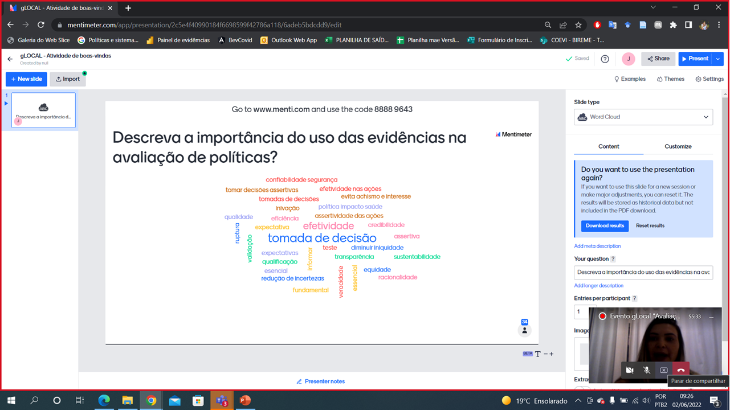The height and width of the screenshot is (411, 730).
Task: Click the help icon next to Your question
Action: coord(613,259)
